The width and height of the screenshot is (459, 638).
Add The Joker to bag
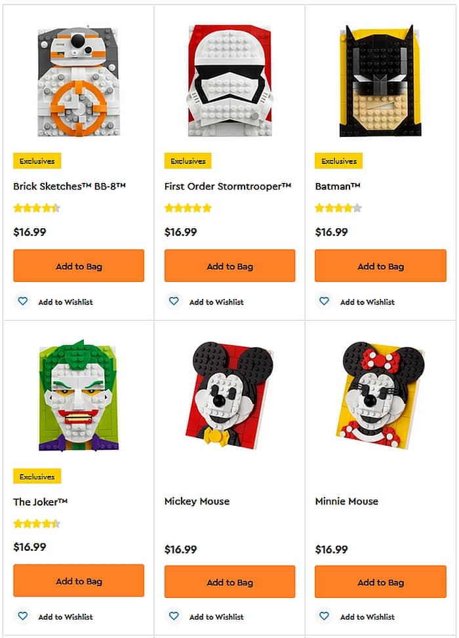coord(79,581)
